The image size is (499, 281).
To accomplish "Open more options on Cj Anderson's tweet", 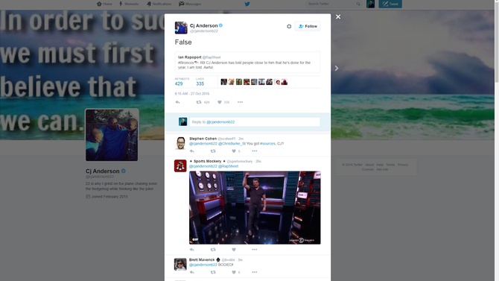I will (x=241, y=102).
